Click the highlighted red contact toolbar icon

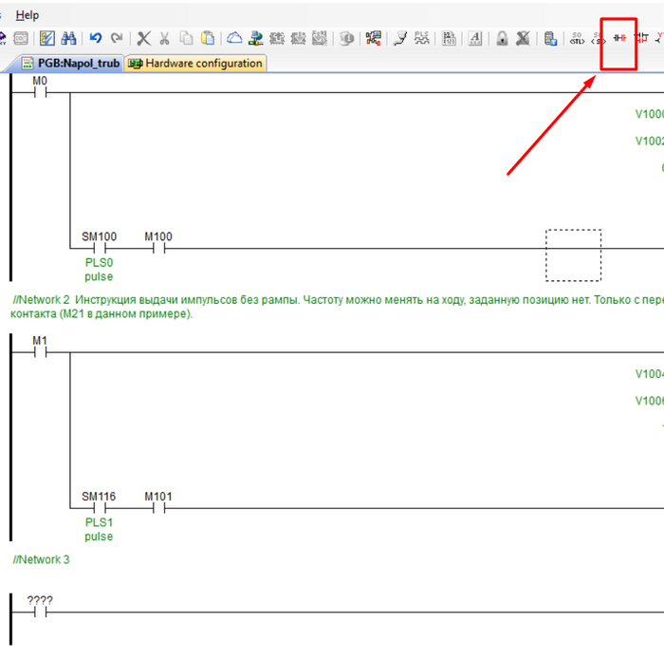point(620,39)
